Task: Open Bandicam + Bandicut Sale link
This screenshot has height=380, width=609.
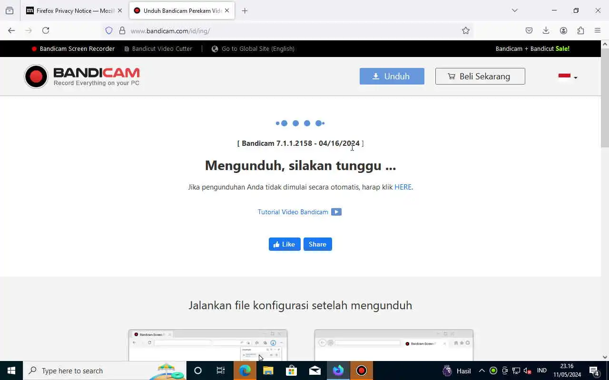Action: click(x=532, y=48)
